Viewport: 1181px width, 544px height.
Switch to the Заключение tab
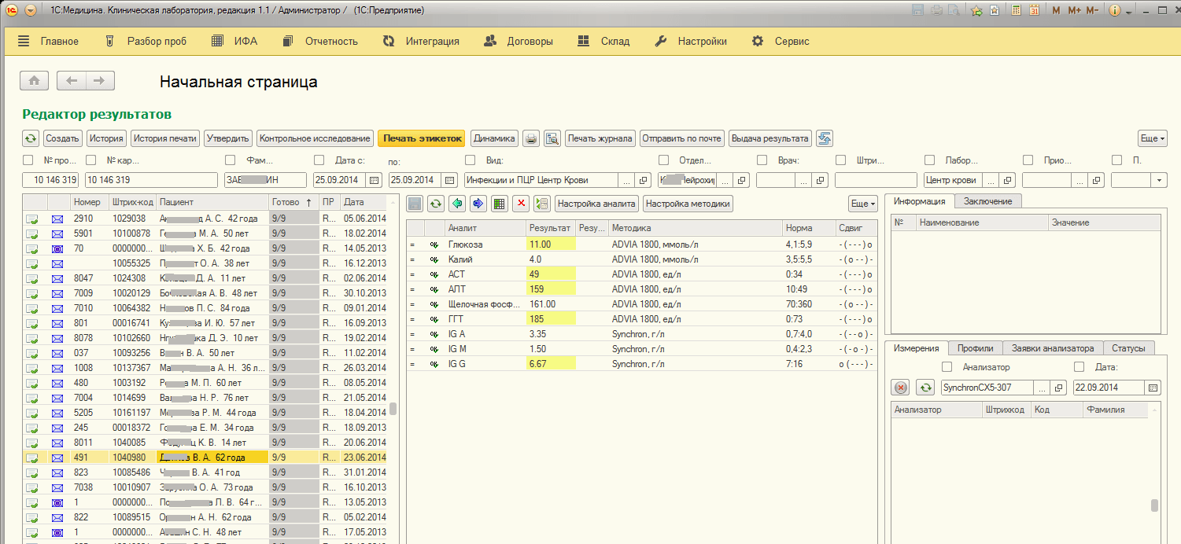987,201
